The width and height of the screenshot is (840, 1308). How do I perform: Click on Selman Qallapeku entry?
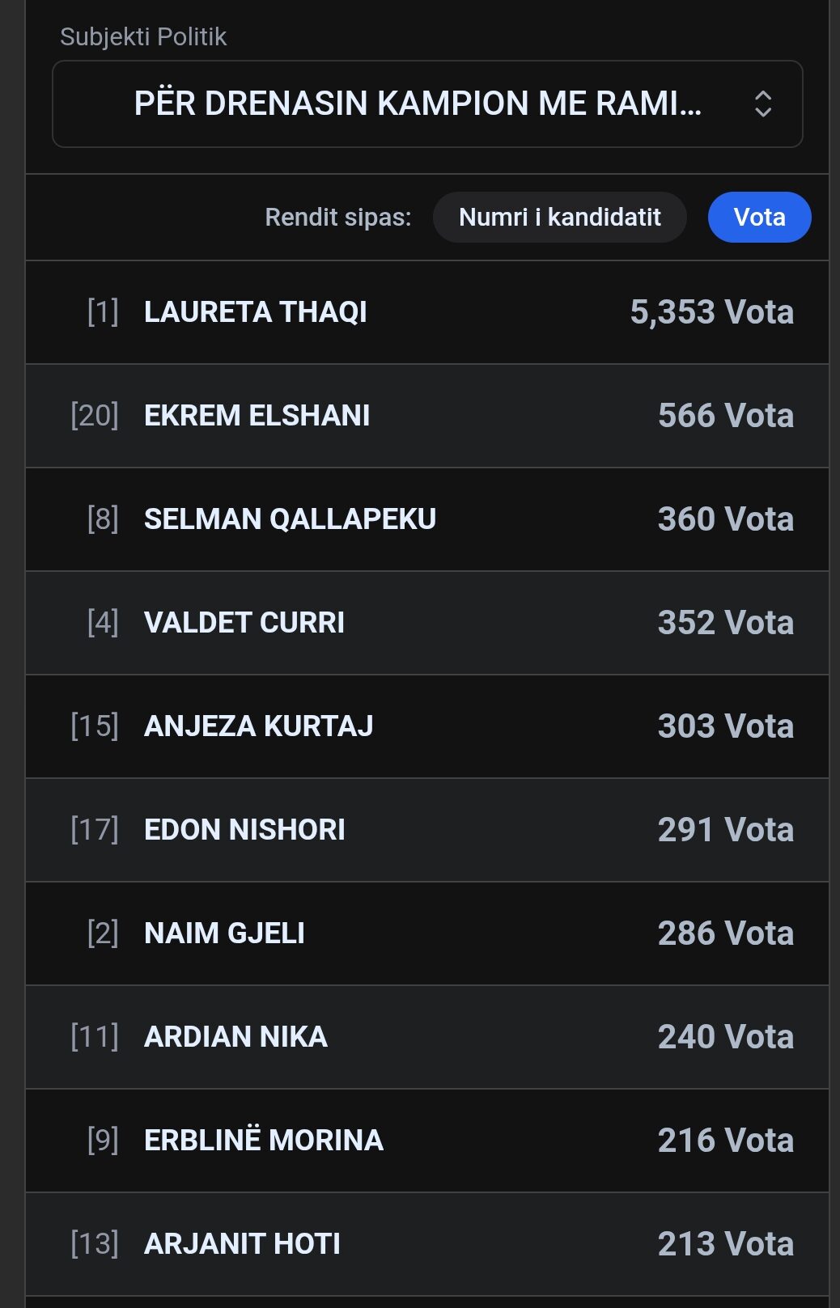290,519
